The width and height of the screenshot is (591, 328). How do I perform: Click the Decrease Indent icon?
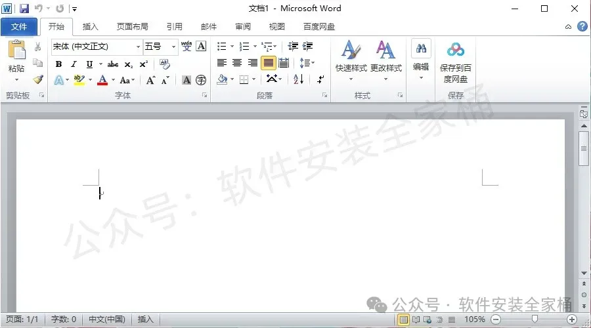293,47
